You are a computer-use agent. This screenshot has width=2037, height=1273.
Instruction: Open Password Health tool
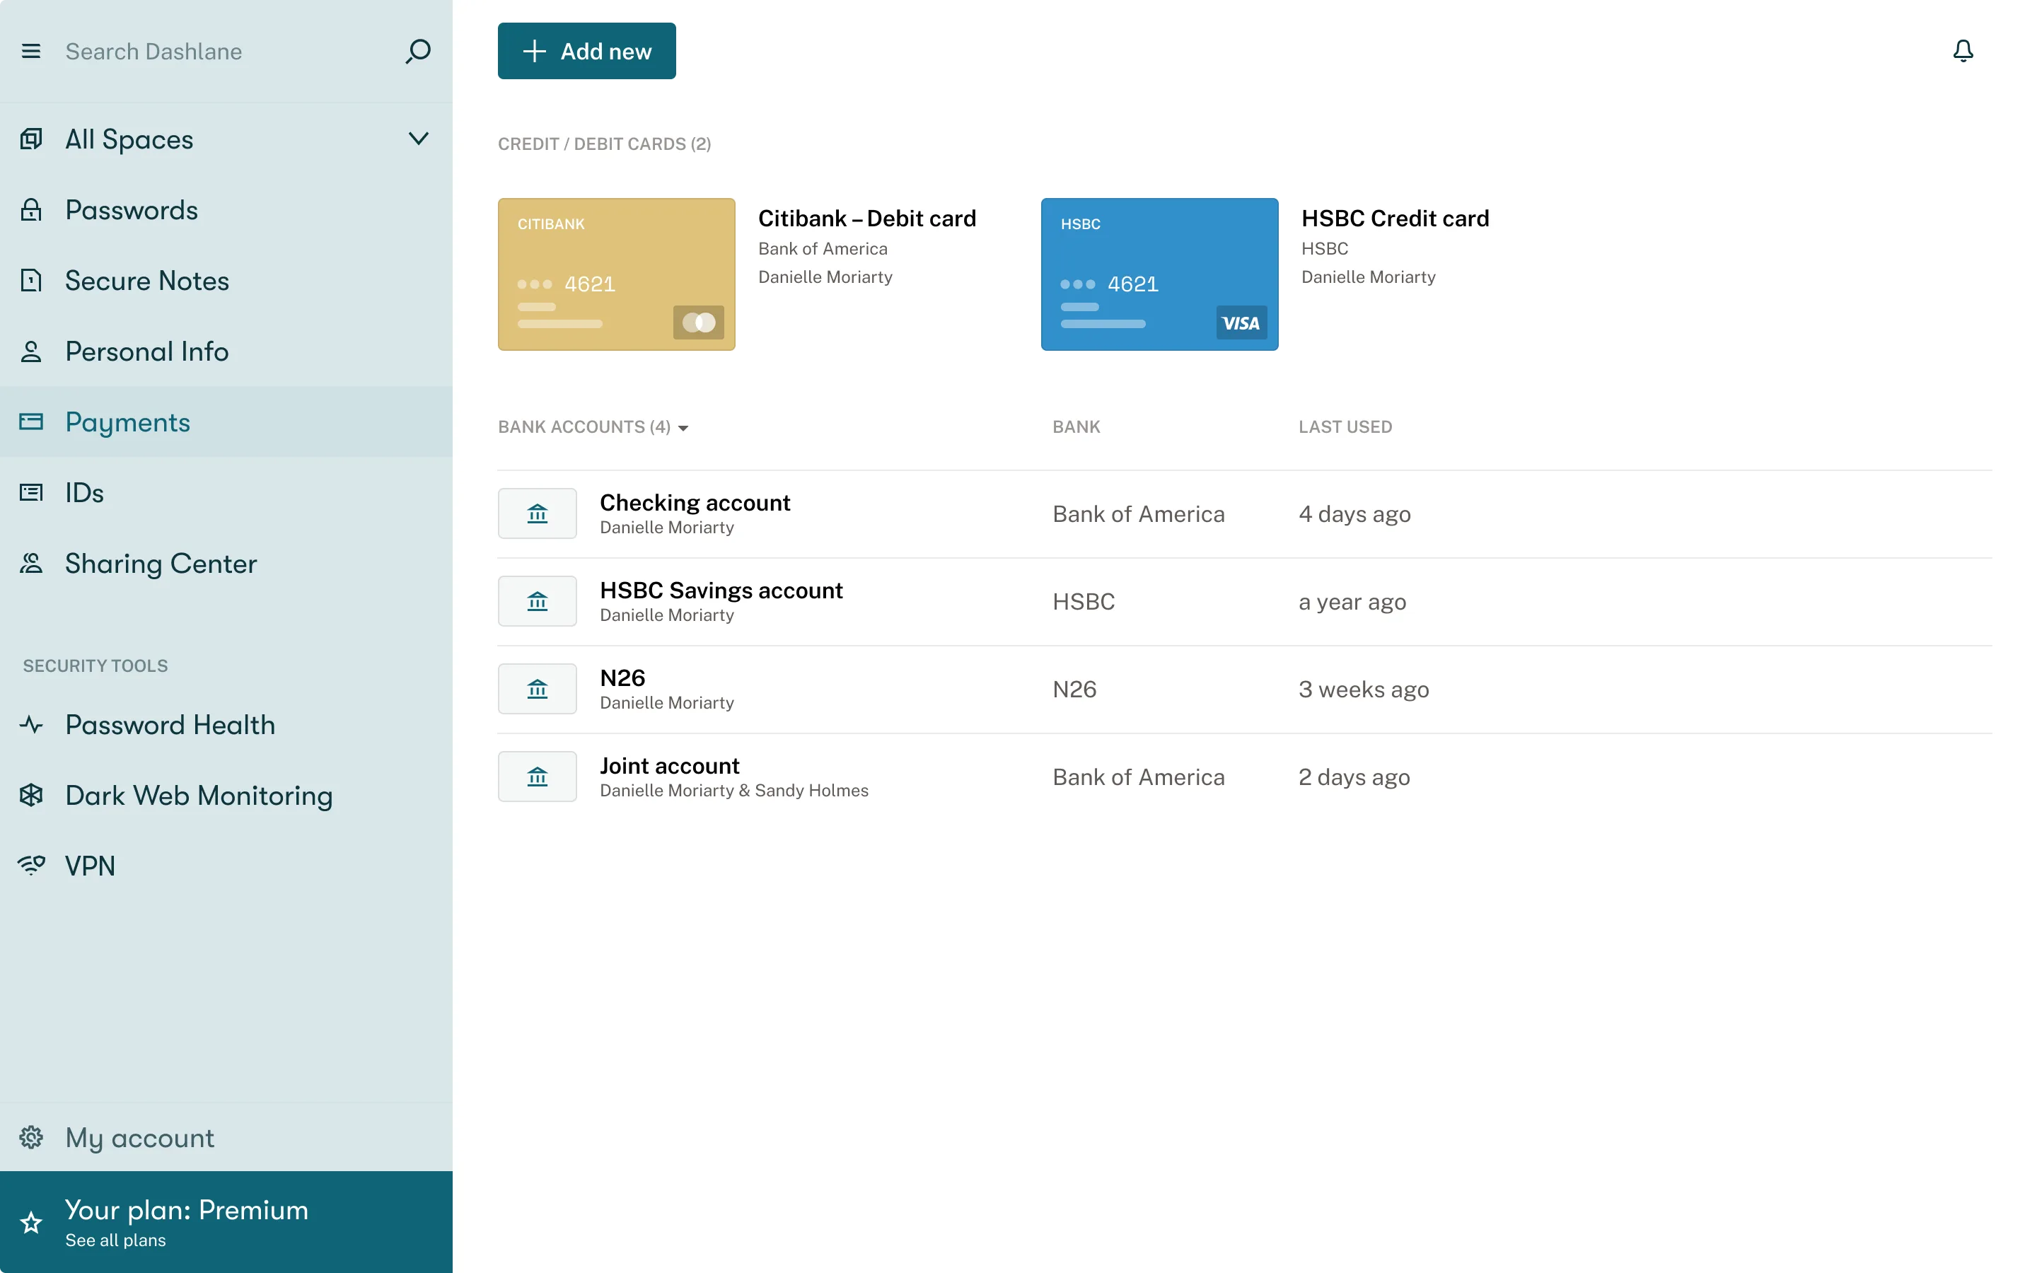[226, 725]
